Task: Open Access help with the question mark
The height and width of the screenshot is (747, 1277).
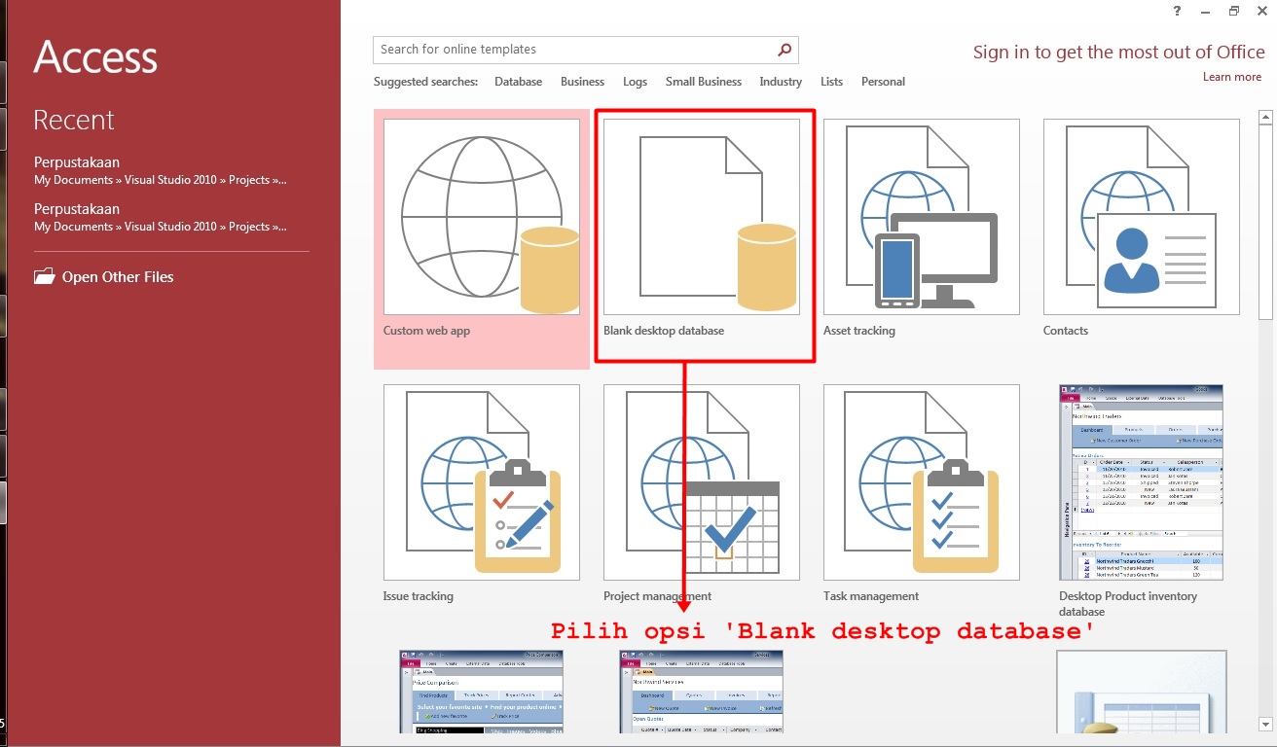Action: tap(1175, 11)
